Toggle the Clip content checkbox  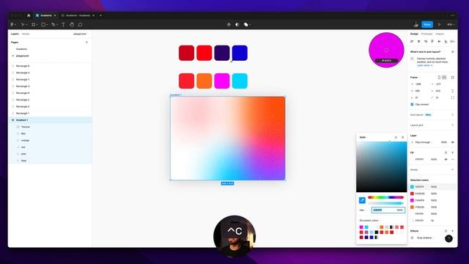pos(412,104)
